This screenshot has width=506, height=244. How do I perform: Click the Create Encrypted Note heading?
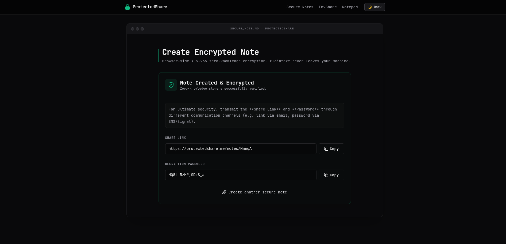coord(210,52)
